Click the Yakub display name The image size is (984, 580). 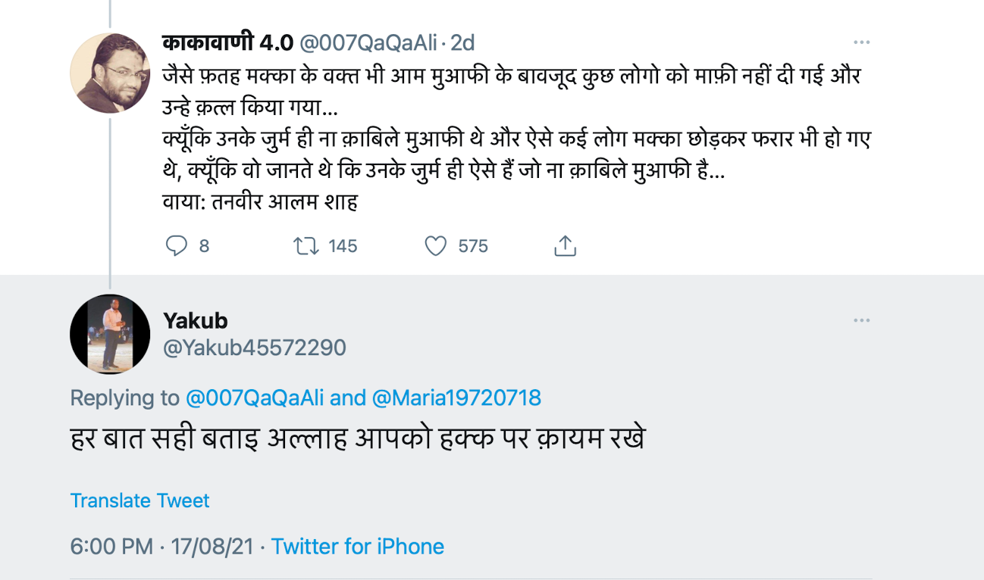coord(196,320)
